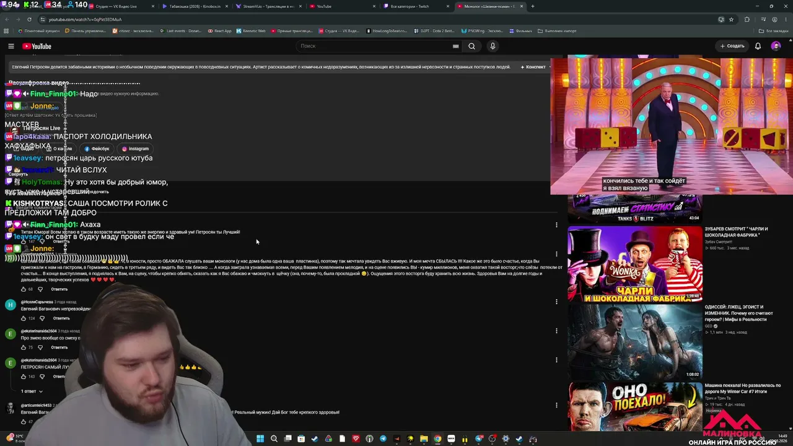Viewport: 793px width, 446px height.
Task: Open the Чарли и шоколадная фабрика video thumbnail
Action: coord(635,264)
